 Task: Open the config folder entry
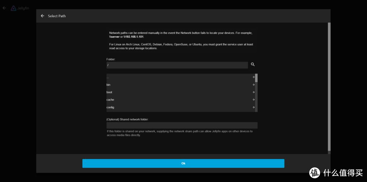point(110,107)
